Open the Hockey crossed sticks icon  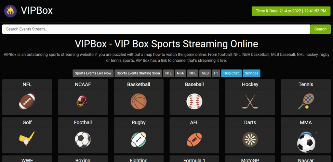(250, 101)
